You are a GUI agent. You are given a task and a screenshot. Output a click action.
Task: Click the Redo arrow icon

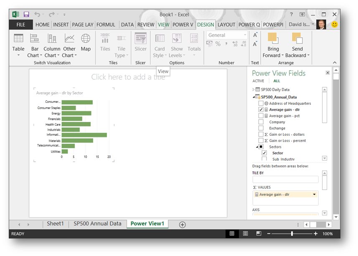point(52,14)
